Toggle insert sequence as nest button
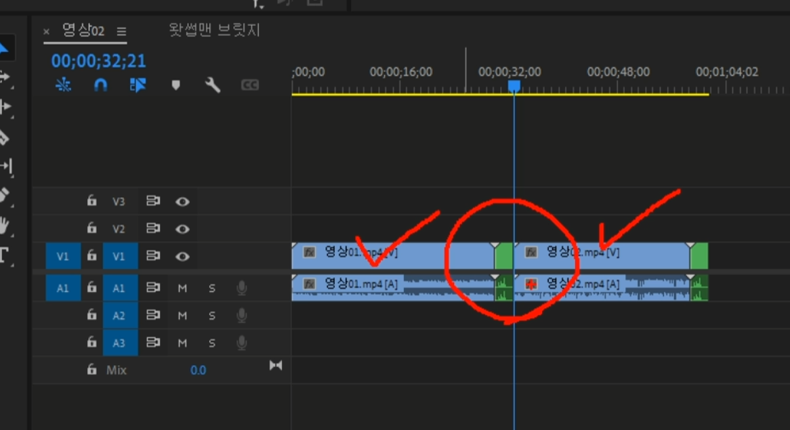The height and width of the screenshot is (430, 790). tap(63, 85)
